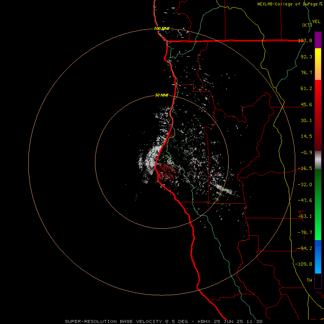The width and height of the screenshot is (324, 324).
Task: Click the 50 NMI range ring label
Action: [162, 95]
